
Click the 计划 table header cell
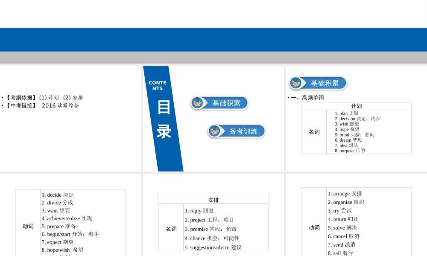point(357,106)
